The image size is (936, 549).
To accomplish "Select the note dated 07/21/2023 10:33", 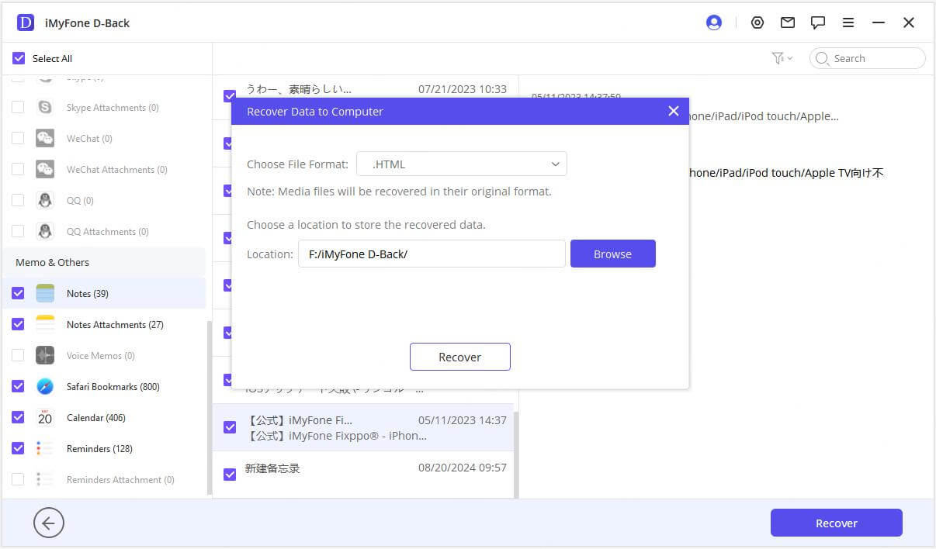I will click(363, 88).
